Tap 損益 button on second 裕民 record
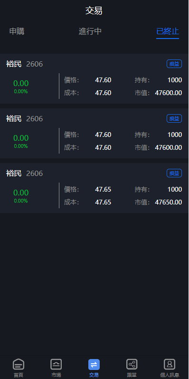The height and width of the screenshot is (379, 189). (174, 118)
